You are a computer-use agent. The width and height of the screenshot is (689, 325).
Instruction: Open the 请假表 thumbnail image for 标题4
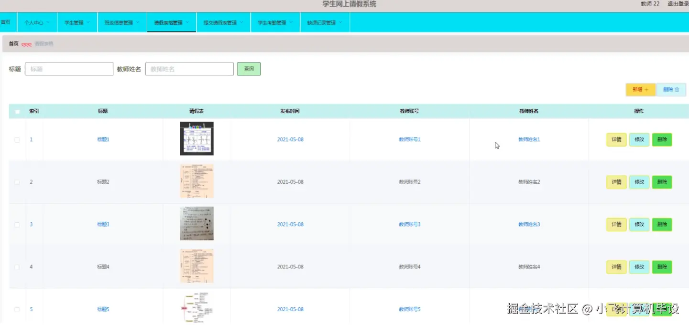pyautogui.click(x=197, y=266)
